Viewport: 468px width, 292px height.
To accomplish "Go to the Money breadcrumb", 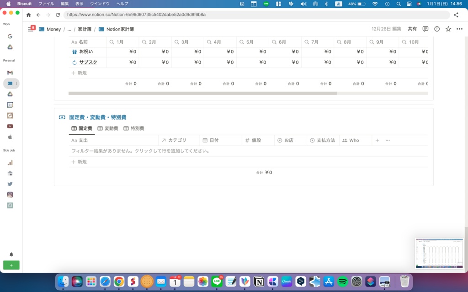I will click(50, 29).
